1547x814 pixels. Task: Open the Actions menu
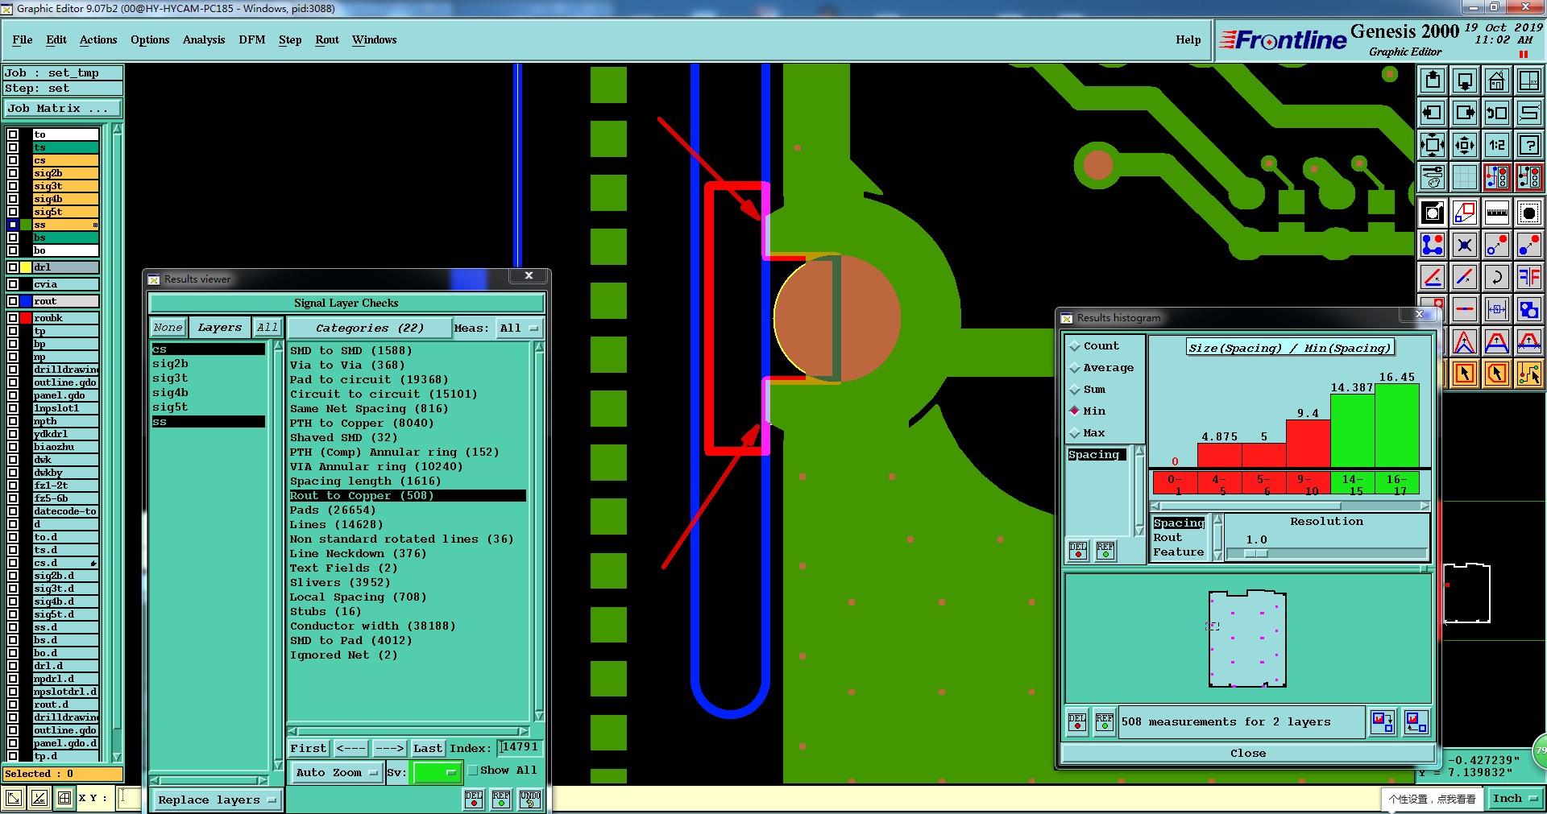click(x=98, y=39)
